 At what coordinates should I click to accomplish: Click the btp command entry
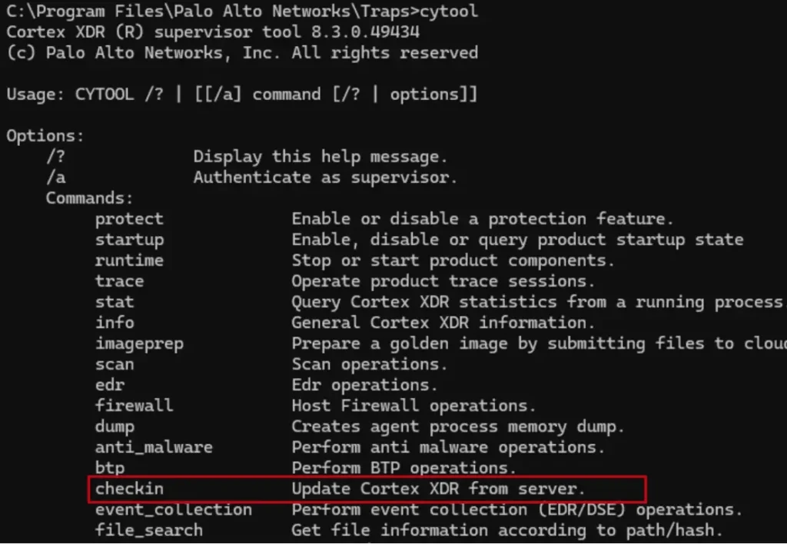[x=110, y=468]
